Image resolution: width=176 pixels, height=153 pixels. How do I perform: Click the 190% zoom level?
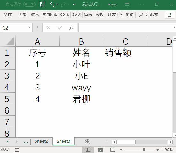168,150
